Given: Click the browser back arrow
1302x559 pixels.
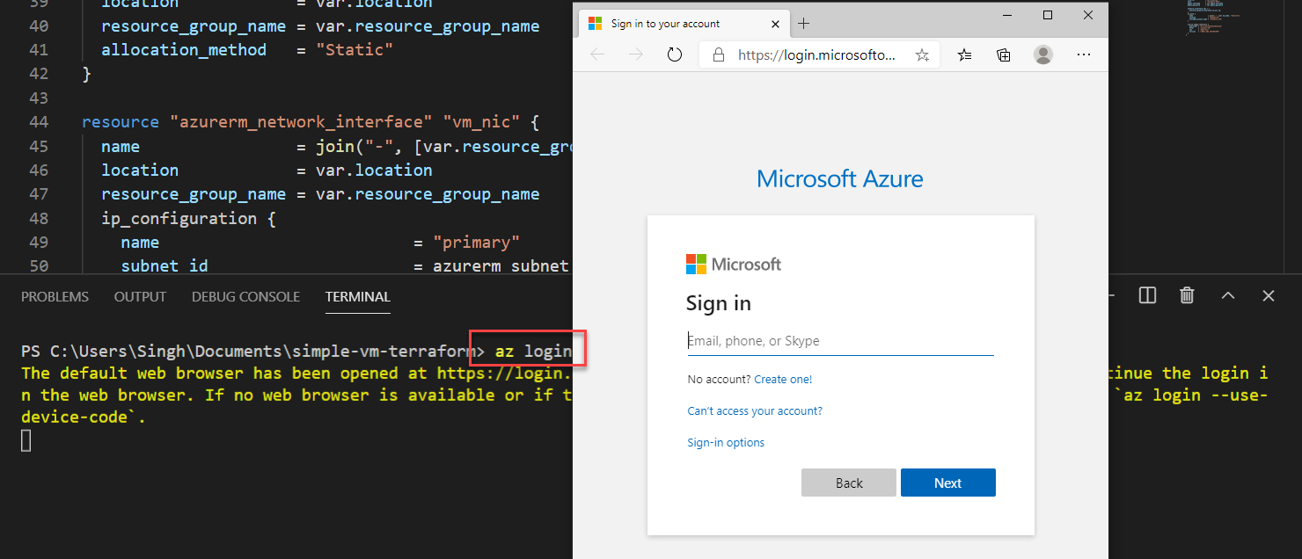Looking at the screenshot, I should click(598, 54).
